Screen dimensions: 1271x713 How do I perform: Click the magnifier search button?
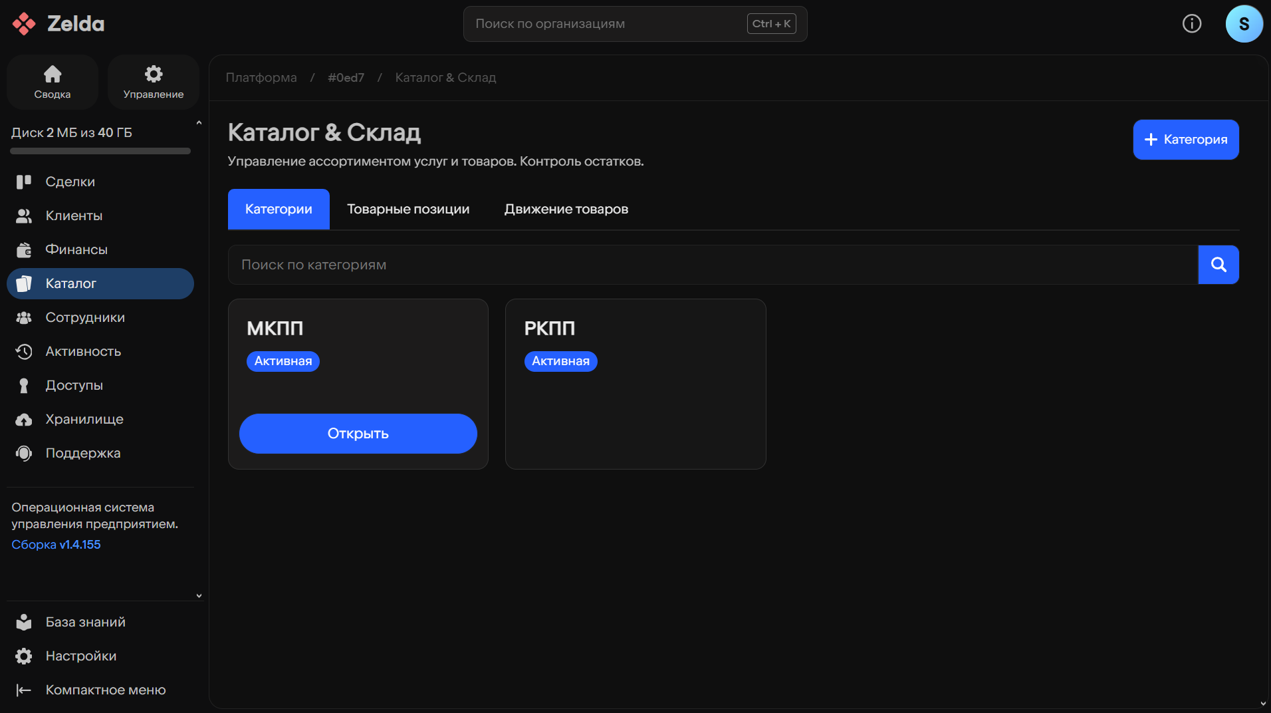[1218, 265]
